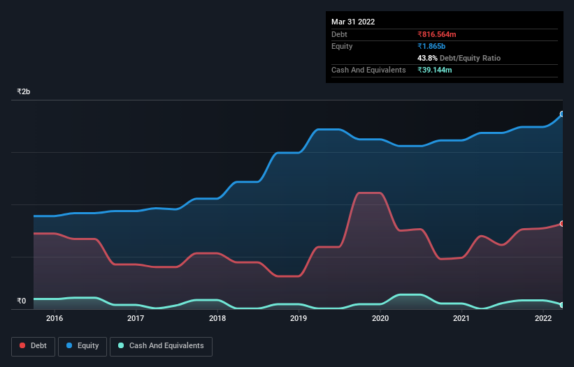Click the 2019 x-axis label
This screenshot has height=367, width=574.
pyautogui.click(x=299, y=318)
